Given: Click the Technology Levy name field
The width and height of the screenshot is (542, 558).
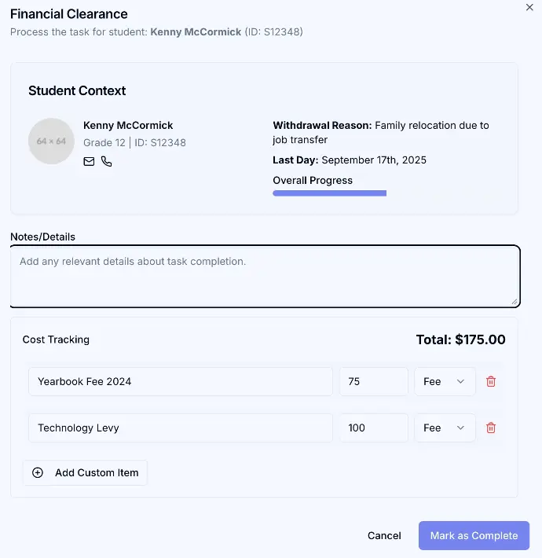Looking at the screenshot, I should click(180, 428).
